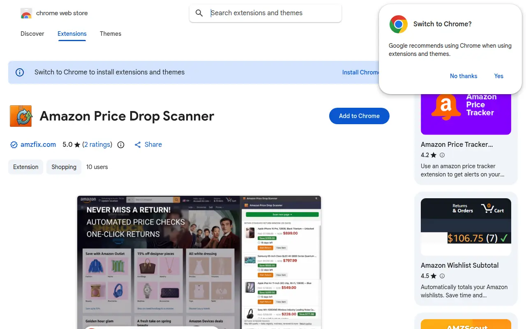This screenshot has height=329, width=526.
Task: Click the Amazon Wishlist Subtotal description text
Action: (x=464, y=291)
